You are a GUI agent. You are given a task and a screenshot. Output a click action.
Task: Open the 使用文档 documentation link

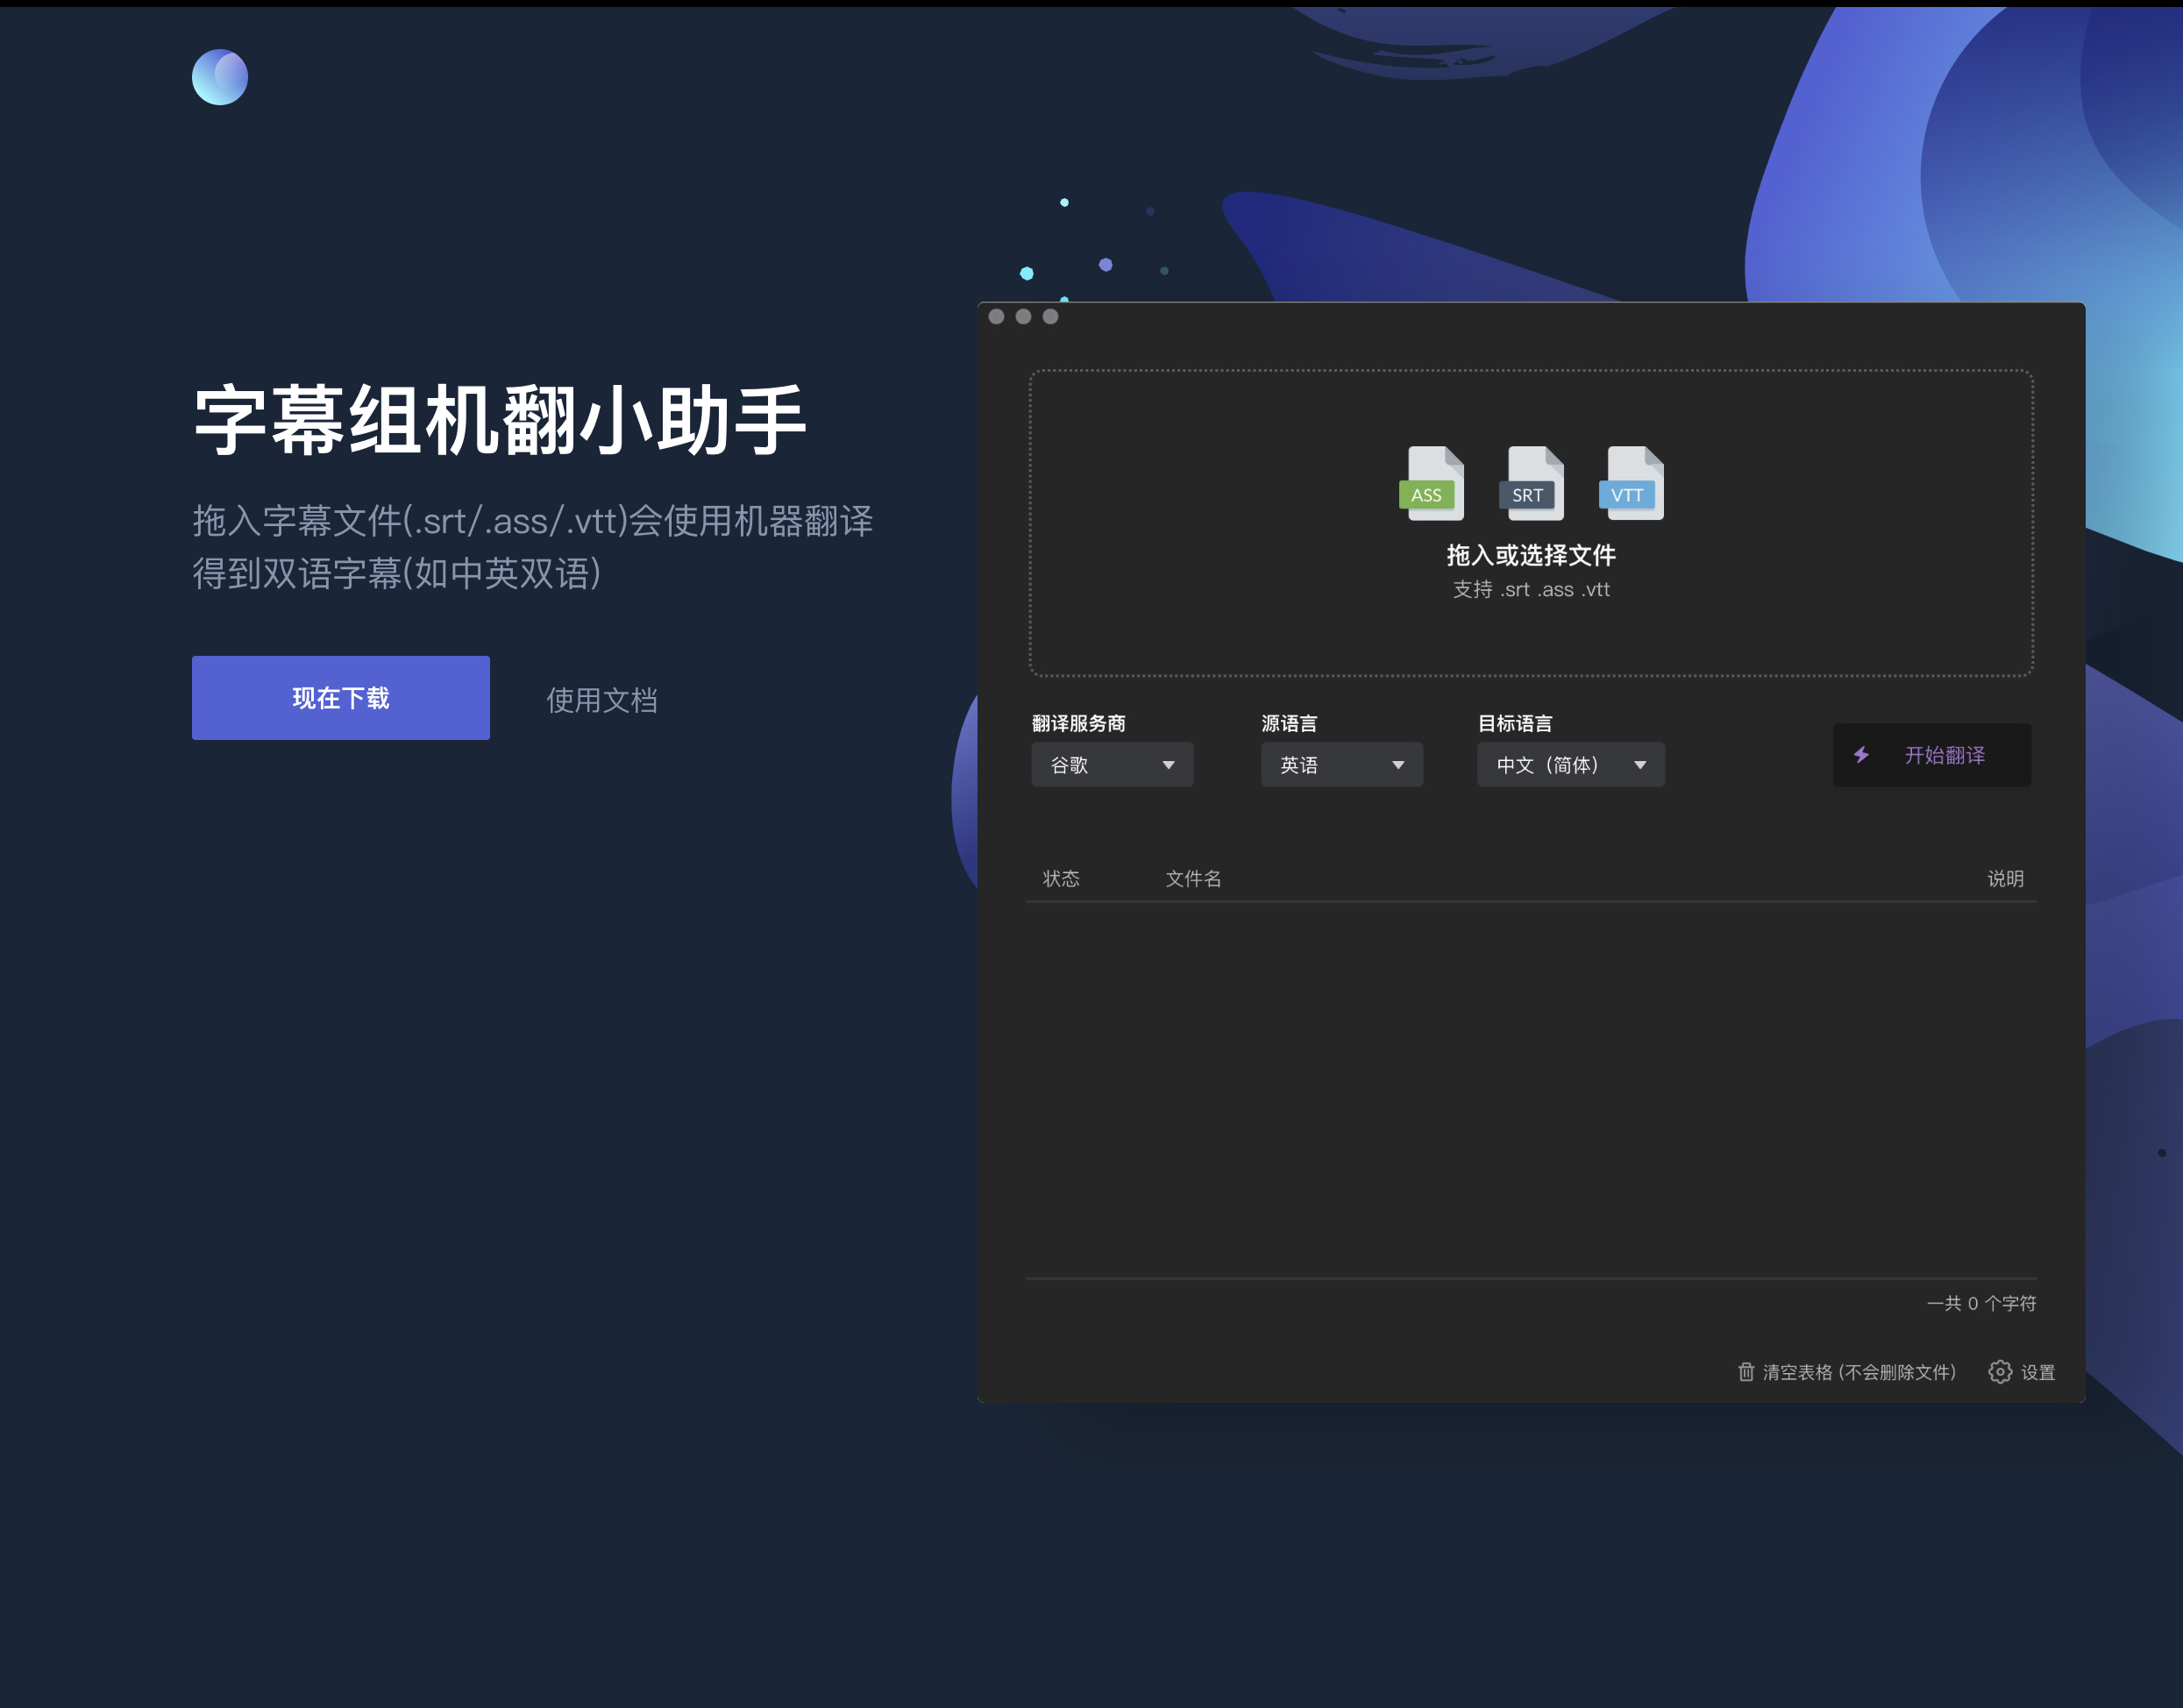point(601,700)
